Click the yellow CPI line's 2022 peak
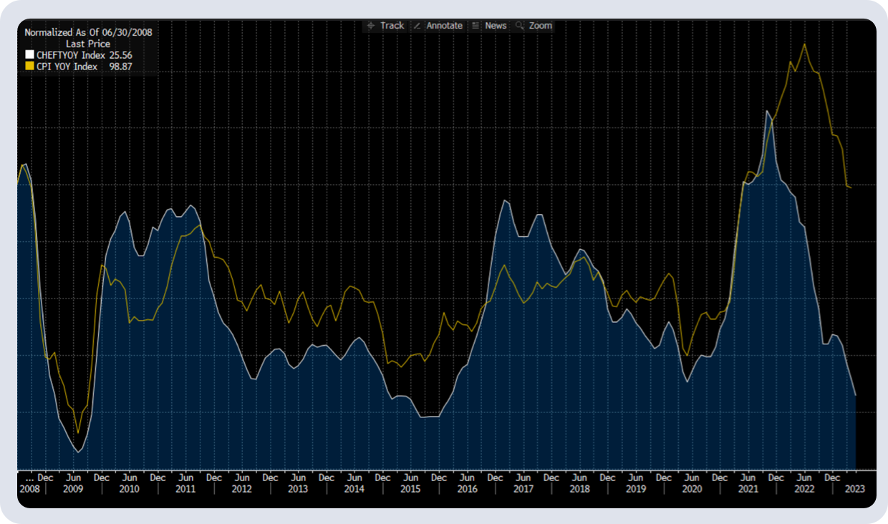This screenshot has height=524, width=888. click(x=804, y=44)
